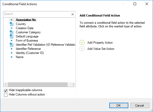This screenshot has width=153, height=112.
Task: Click the green plus Add Property Action icon
Action: (x=82, y=43)
